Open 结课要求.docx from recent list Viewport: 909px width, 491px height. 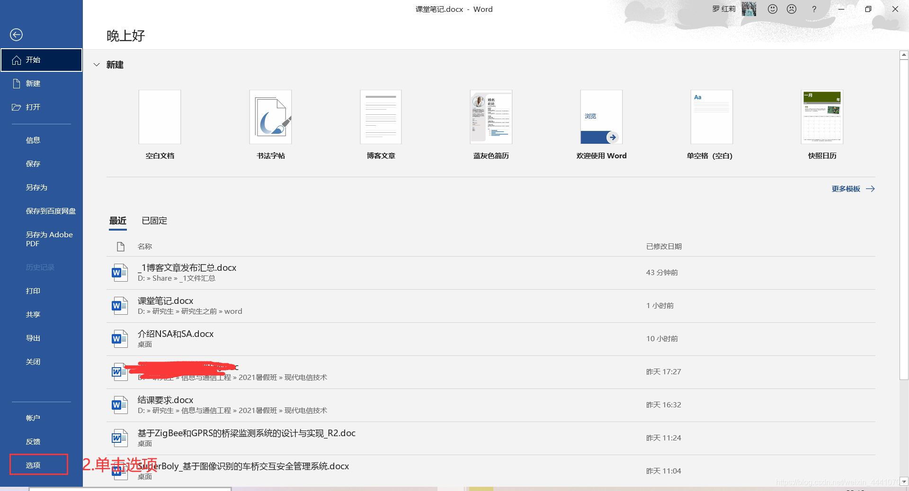click(x=490, y=405)
